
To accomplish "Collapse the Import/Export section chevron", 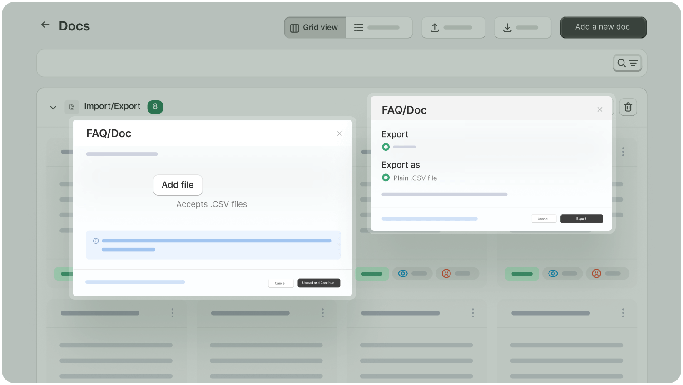I will click(53, 108).
